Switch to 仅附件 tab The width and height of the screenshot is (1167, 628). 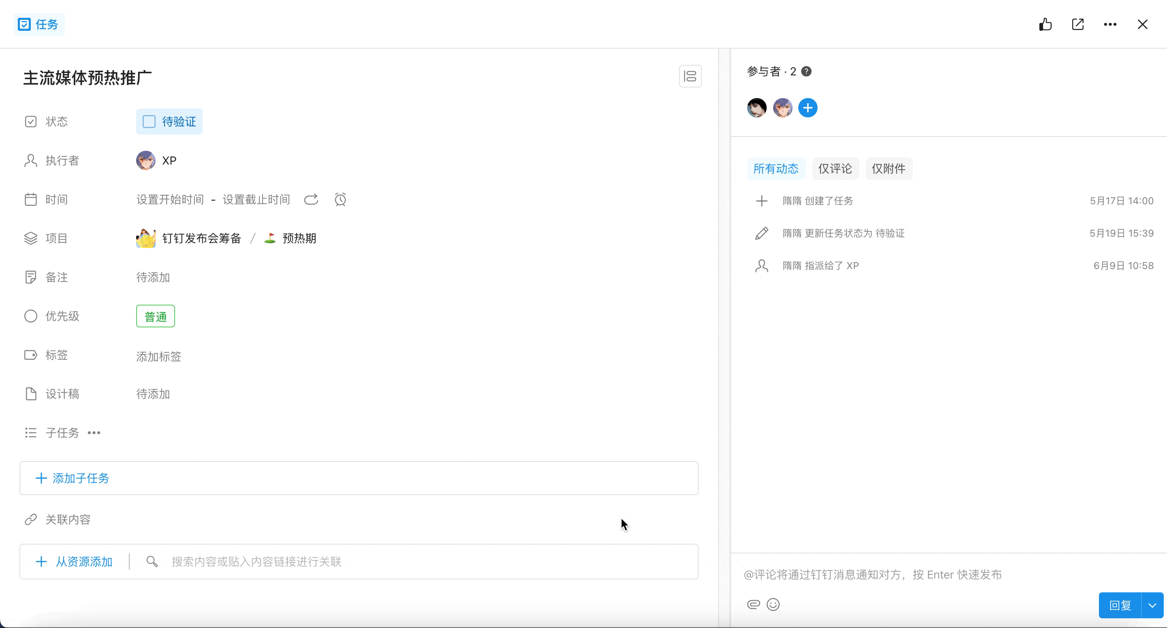888,169
